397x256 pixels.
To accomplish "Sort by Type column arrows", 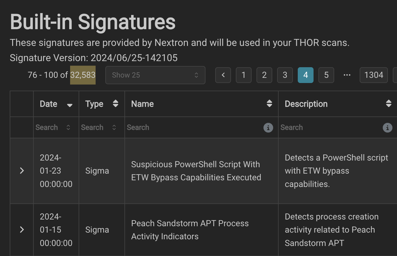I will pos(115,104).
